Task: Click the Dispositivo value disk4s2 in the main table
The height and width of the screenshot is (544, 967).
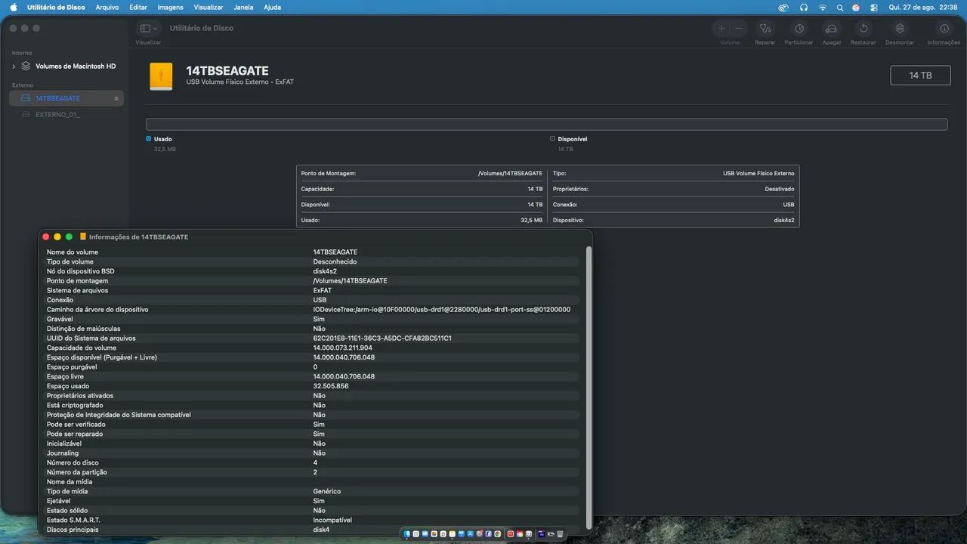Action: click(x=784, y=220)
